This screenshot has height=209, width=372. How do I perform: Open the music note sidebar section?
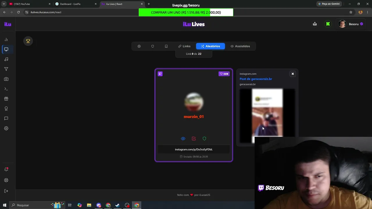point(6,59)
